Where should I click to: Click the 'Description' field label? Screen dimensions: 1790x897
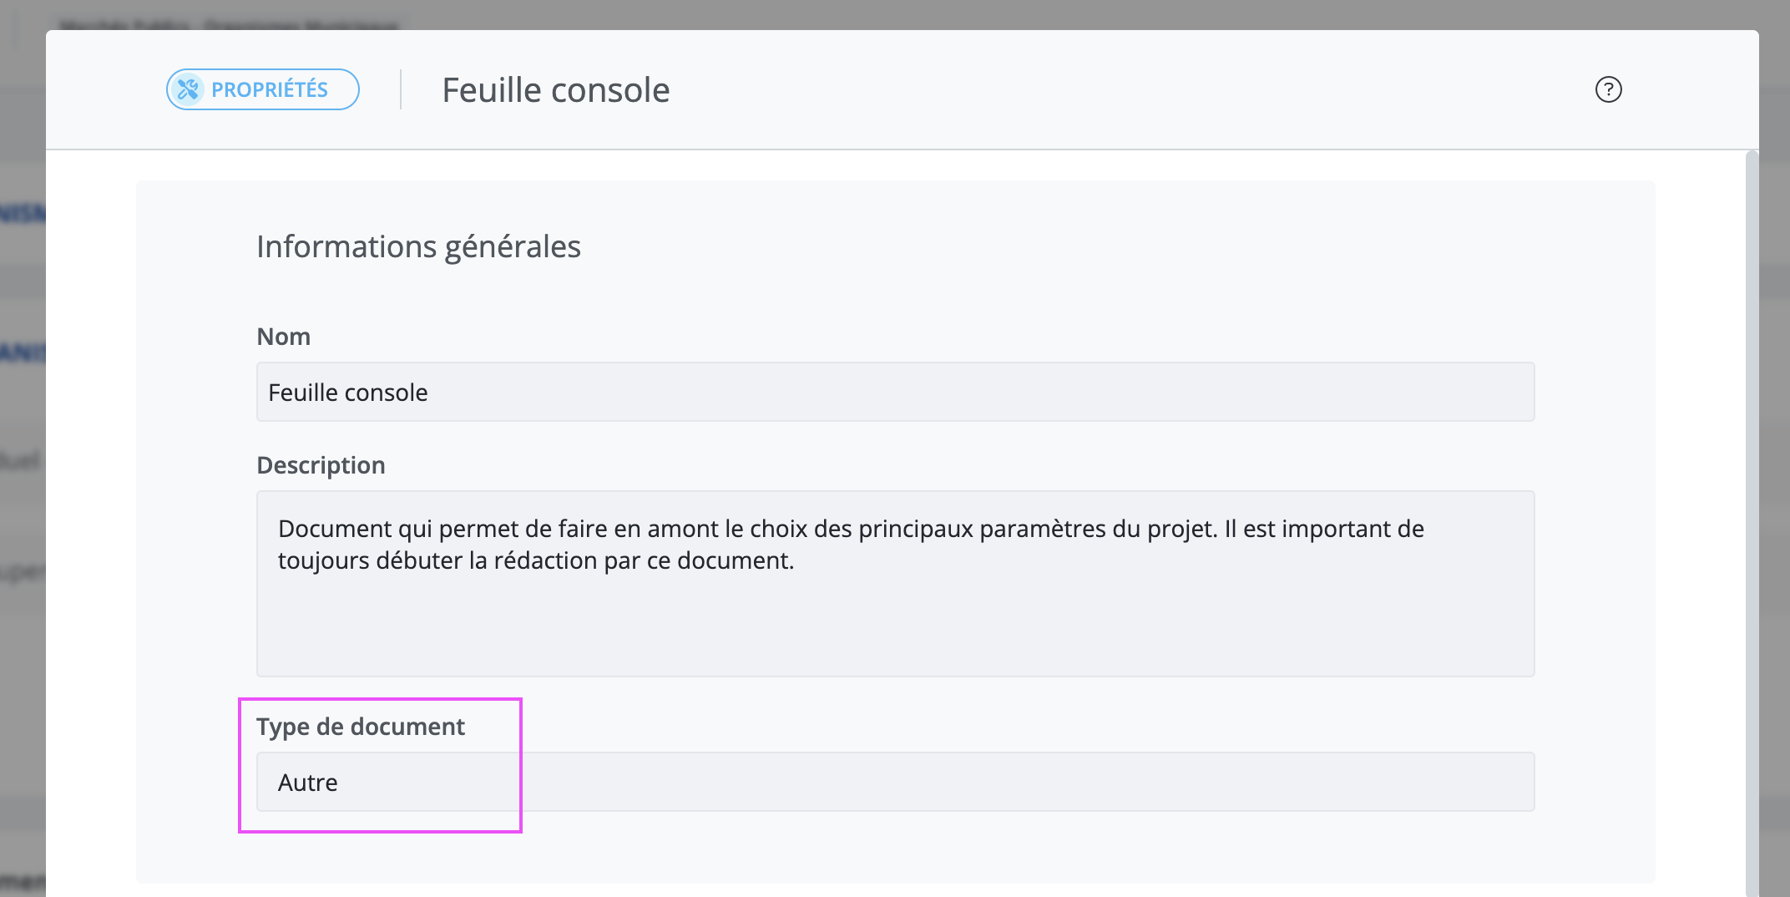(x=321, y=465)
